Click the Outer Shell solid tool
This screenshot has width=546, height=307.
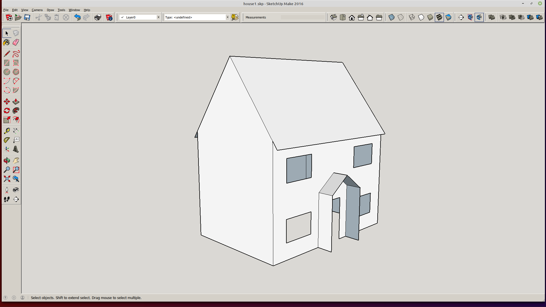tap(491, 17)
